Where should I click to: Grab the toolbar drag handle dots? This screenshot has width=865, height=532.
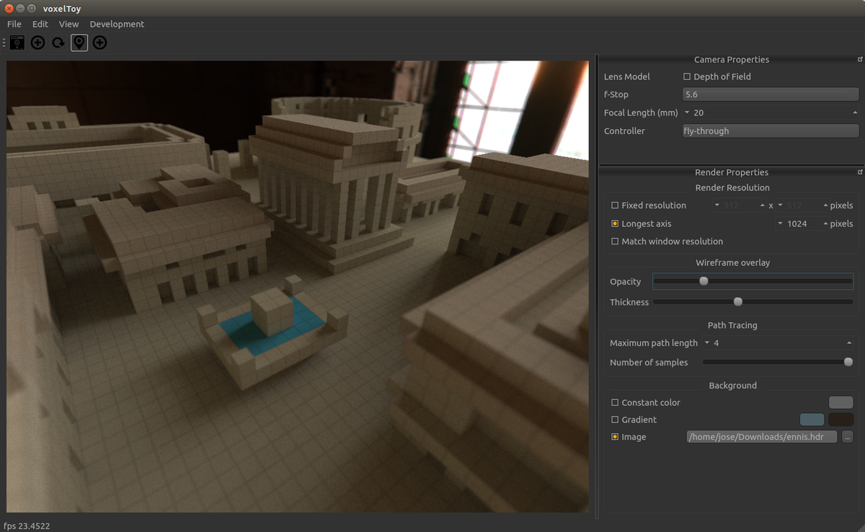point(4,43)
